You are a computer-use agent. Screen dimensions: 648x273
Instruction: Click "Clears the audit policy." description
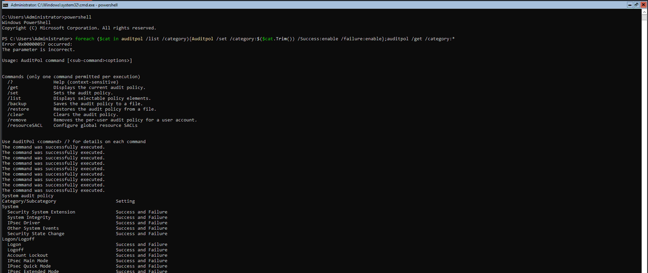86,114
